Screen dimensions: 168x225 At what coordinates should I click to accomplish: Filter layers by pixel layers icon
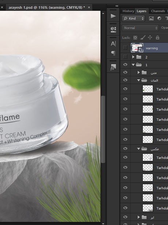151,18
